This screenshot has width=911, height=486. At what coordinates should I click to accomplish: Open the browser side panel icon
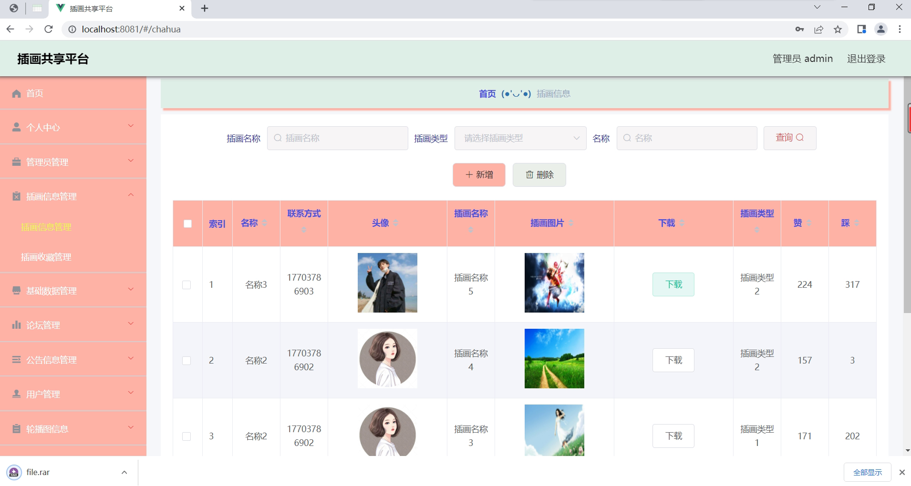(861, 30)
